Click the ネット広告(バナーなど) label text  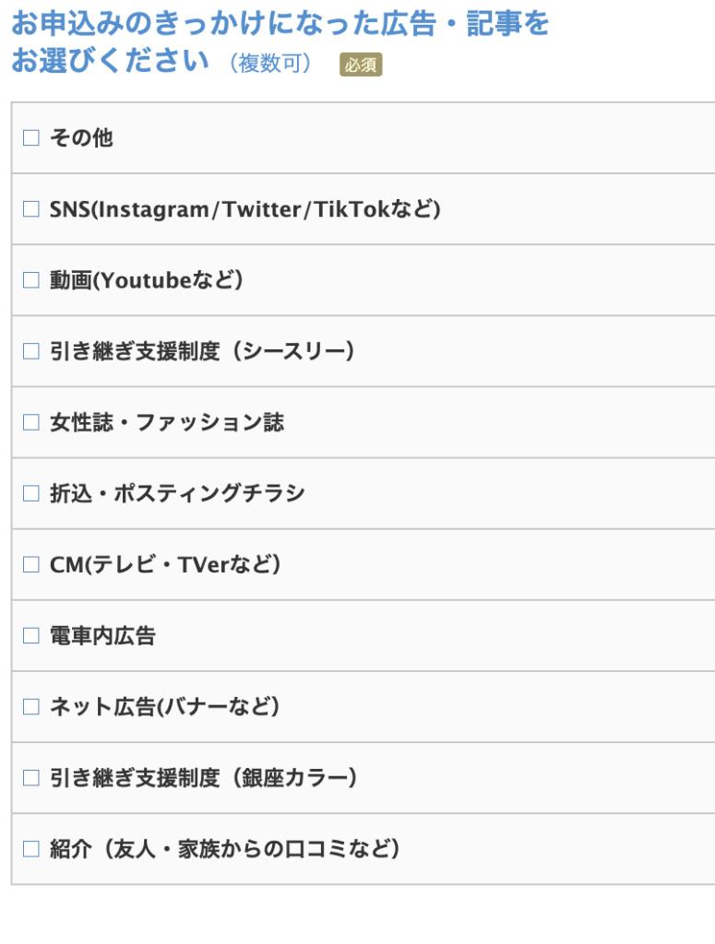[x=164, y=706]
